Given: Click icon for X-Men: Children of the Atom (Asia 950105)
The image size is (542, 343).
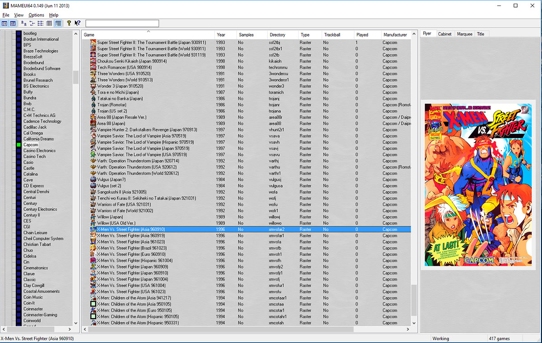Looking at the screenshot, I should click(93, 304).
